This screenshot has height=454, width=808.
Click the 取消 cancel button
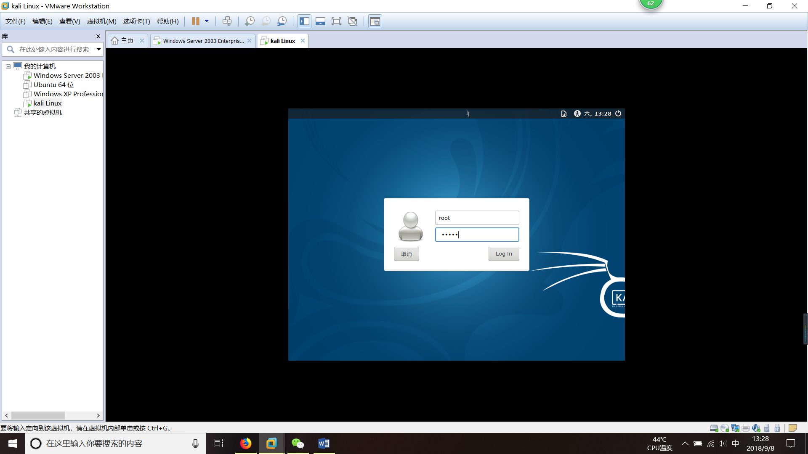click(406, 254)
